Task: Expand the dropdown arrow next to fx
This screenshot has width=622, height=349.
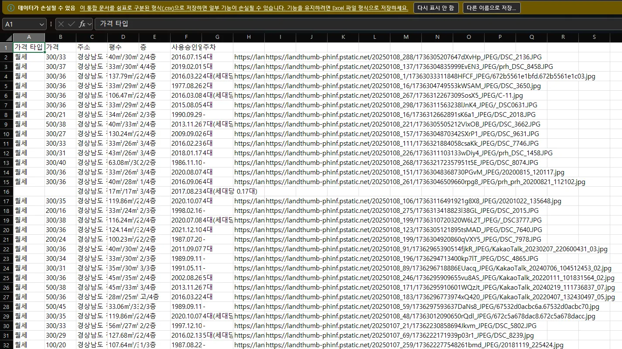Action: [90, 24]
